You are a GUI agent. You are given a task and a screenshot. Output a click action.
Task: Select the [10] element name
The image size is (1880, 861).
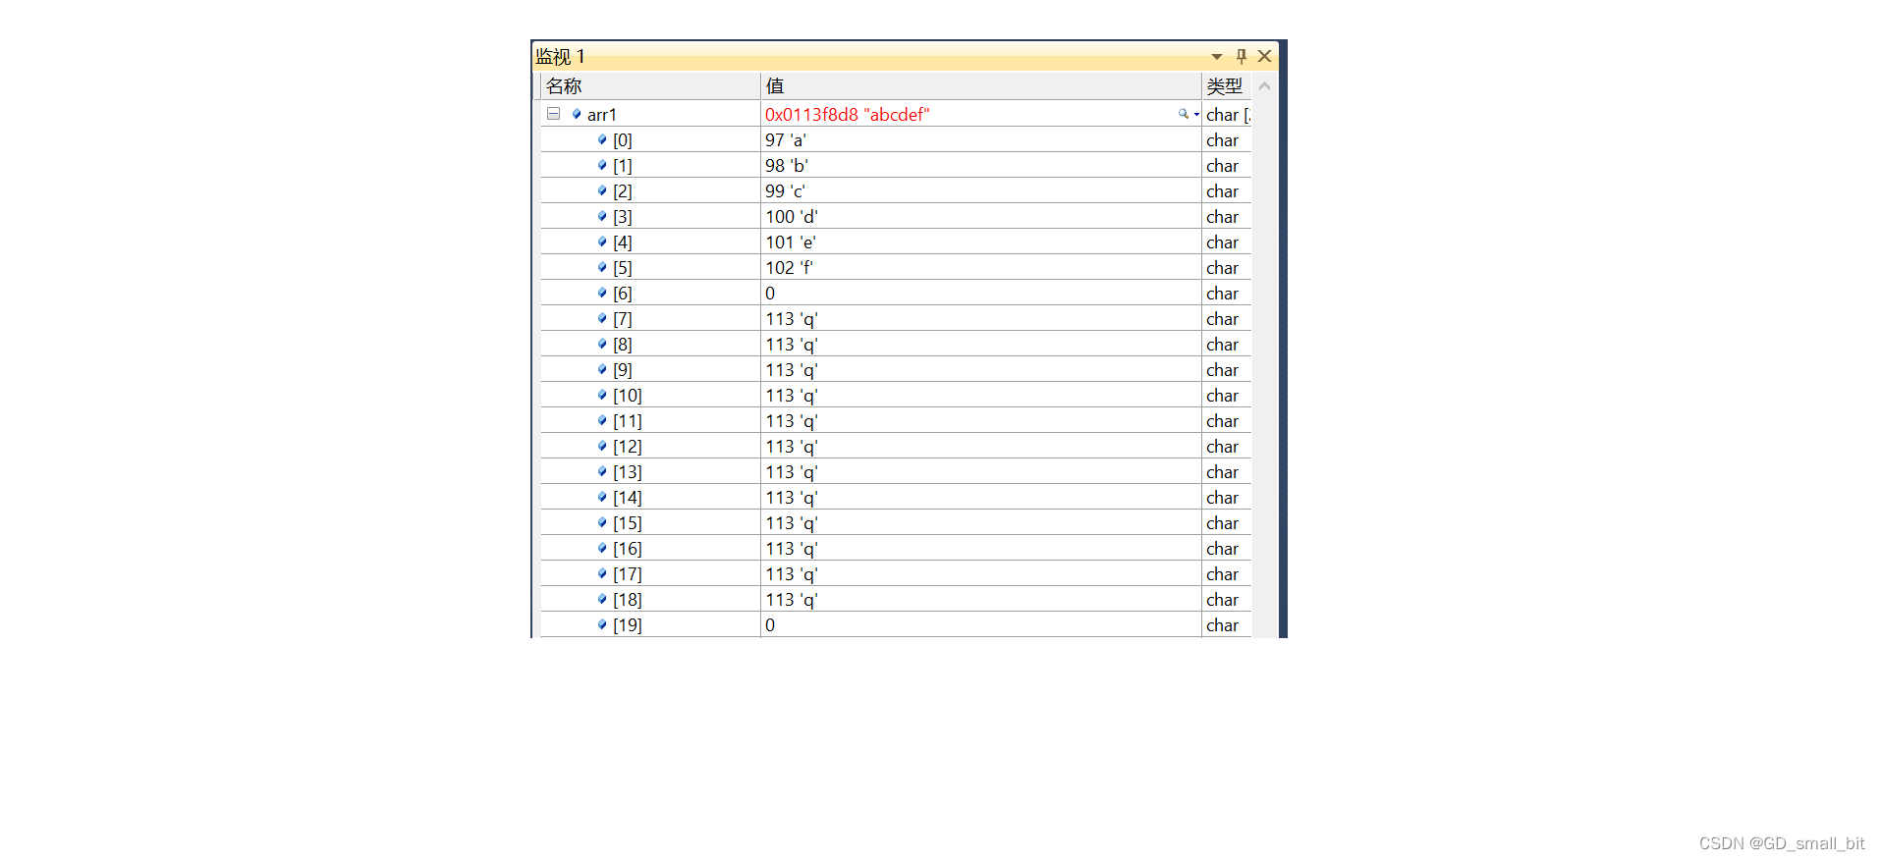click(x=628, y=396)
